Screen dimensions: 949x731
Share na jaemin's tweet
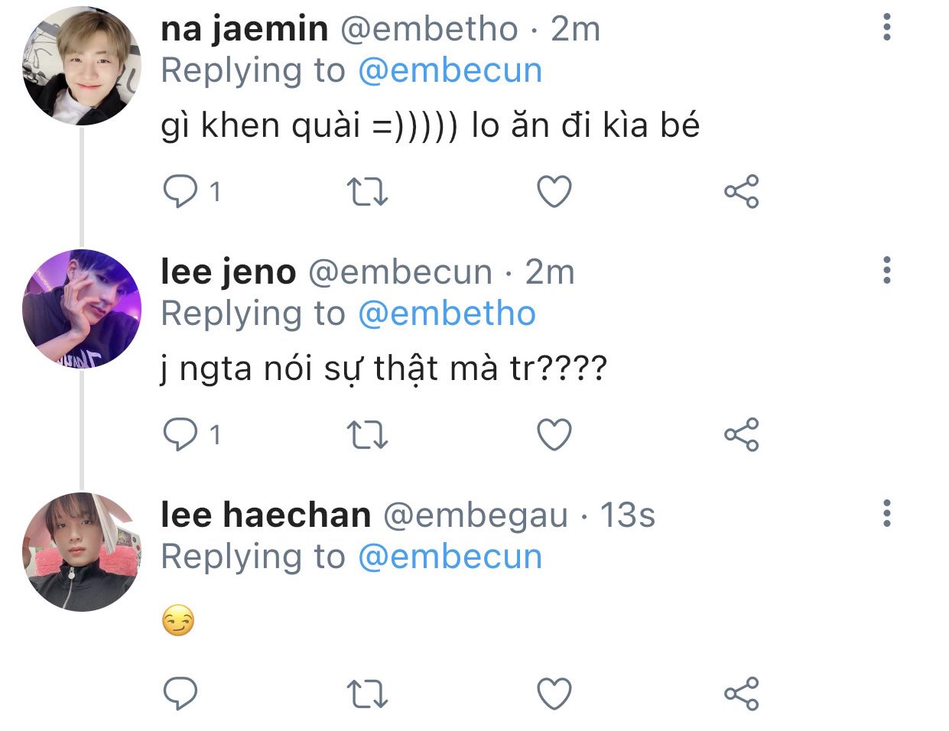tap(741, 191)
